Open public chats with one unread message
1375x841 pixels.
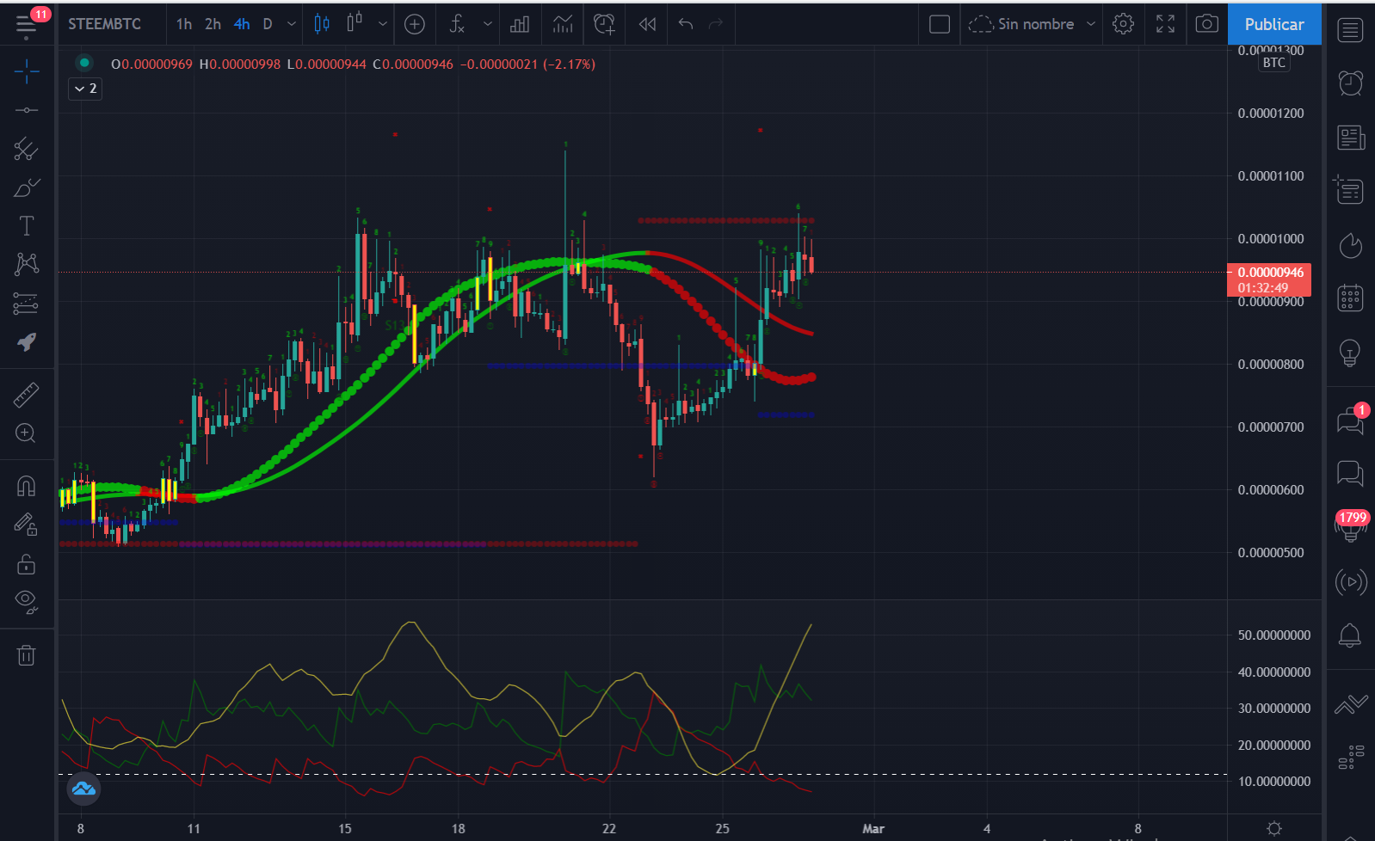click(x=1350, y=420)
